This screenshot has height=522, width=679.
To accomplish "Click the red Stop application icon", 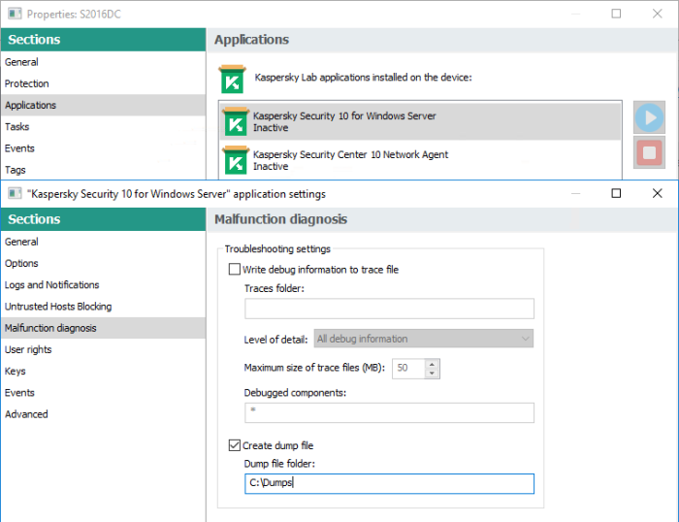I will [x=649, y=153].
